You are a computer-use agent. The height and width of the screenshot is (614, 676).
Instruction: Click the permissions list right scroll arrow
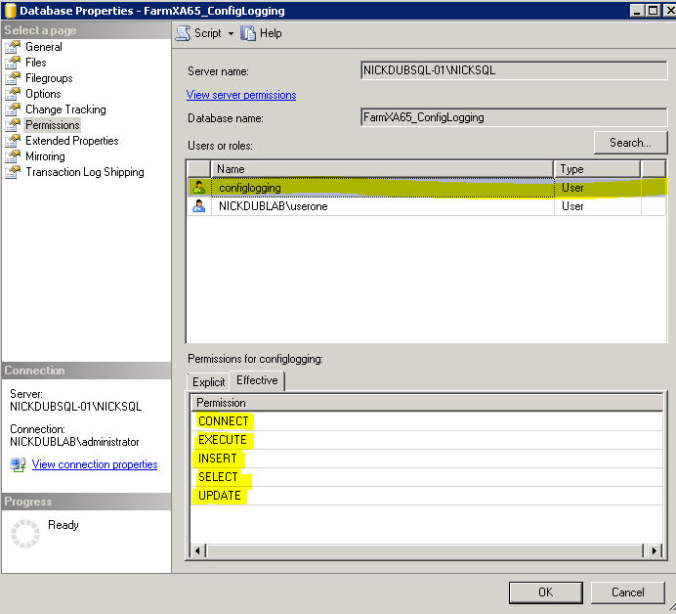(655, 550)
